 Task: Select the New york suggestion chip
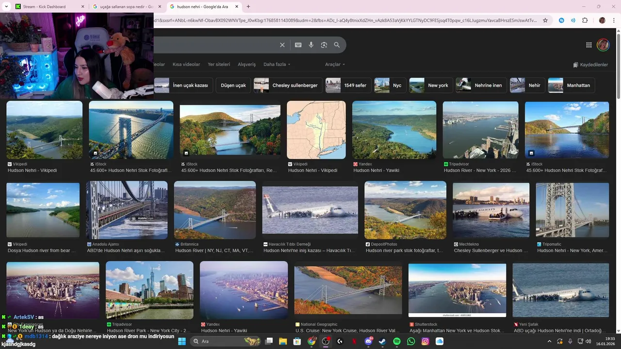tap(431, 85)
